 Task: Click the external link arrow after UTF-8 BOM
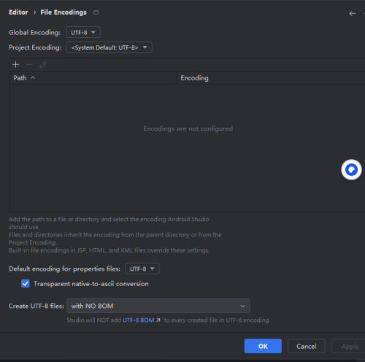158,320
